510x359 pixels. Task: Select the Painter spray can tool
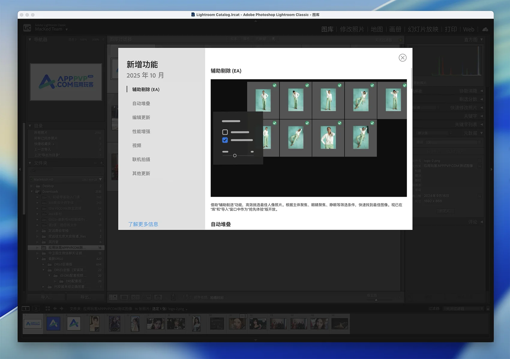tap(173, 297)
